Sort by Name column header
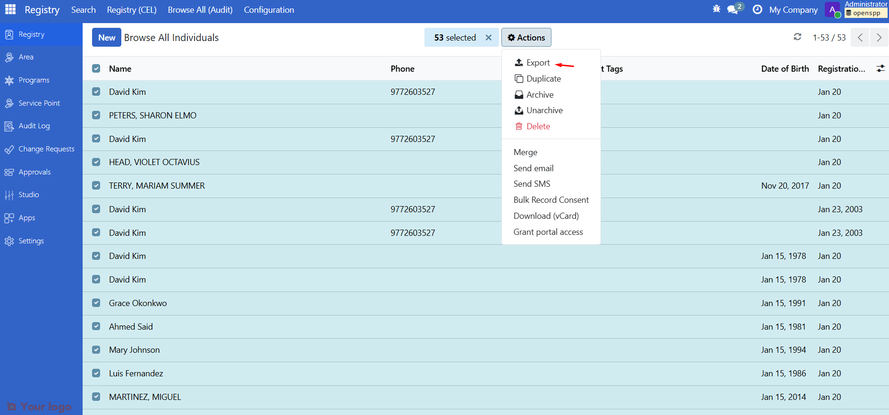The width and height of the screenshot is (889, 415). coord(120,68)
